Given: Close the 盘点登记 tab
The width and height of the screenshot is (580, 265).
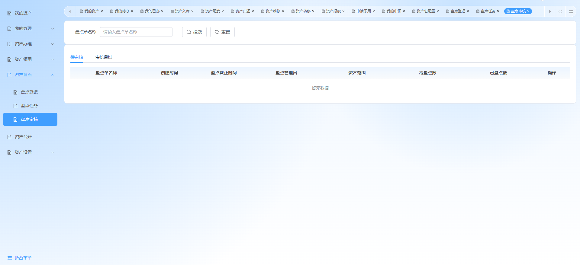Looking at the screenshot, I should pos(468,11).
